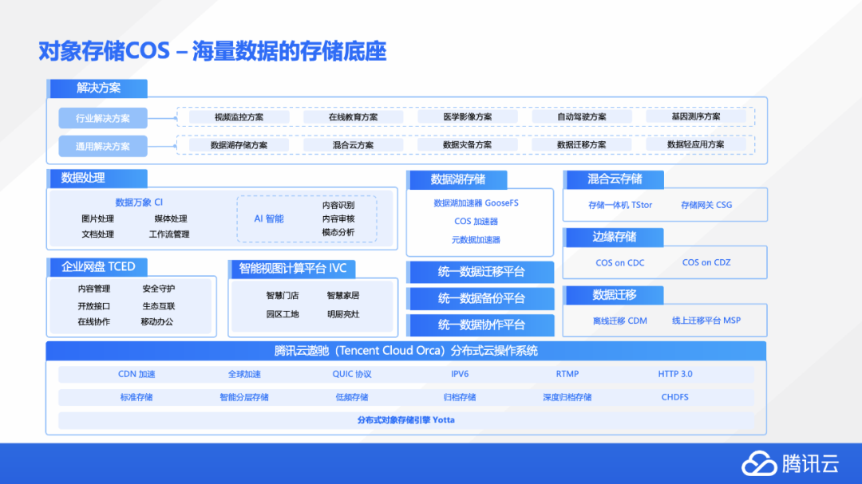Image resolution: width=862 pixels, height=484 pixels.
Task: Open the 数据湖存储 header tab
Action: pyautogui.click(x=457, y=179)
